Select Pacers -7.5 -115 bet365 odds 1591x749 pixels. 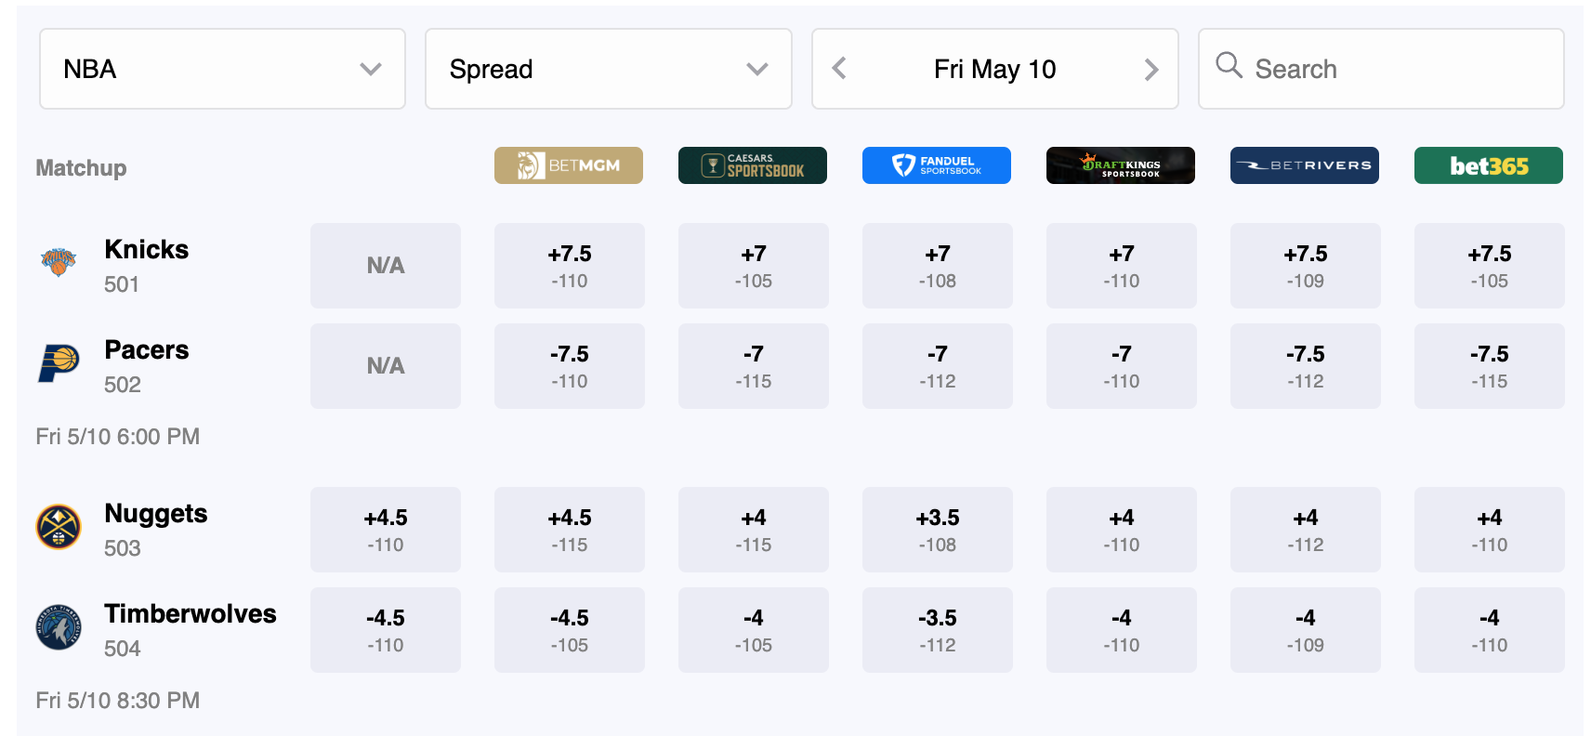[1490, 366]
